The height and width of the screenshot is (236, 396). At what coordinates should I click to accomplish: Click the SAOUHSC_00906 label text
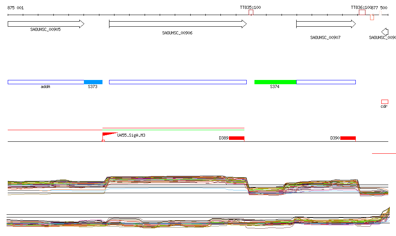click(177, 33)
